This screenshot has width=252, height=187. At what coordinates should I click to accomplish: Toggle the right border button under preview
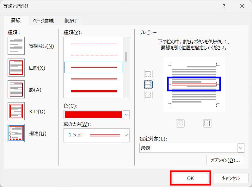click(x=207, y=123)
